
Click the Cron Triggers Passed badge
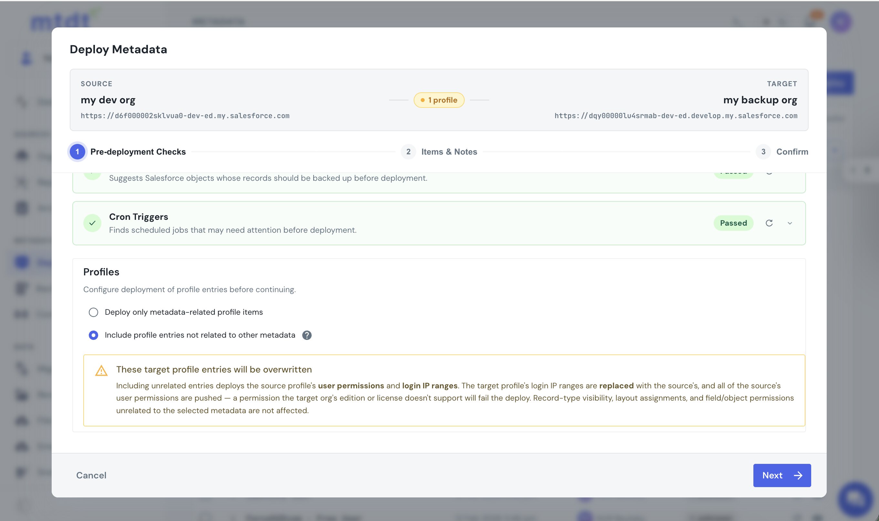(x=733, y=223)
